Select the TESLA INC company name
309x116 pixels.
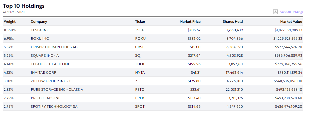[x=40, y=30]
